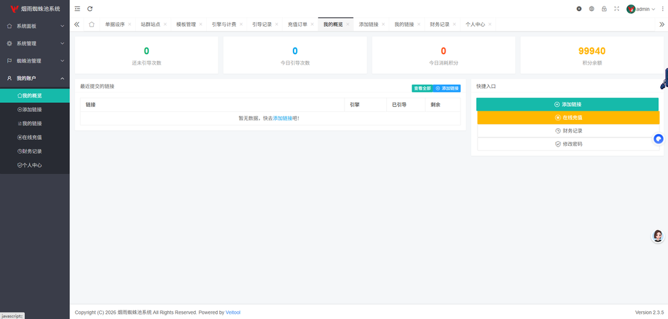
Task: Click the 财务记录 quick entry button
Action: coord(568,131)
